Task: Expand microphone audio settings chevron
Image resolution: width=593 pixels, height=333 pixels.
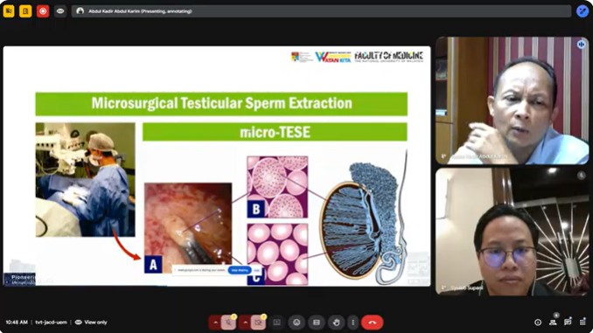Action: point(215,323)
